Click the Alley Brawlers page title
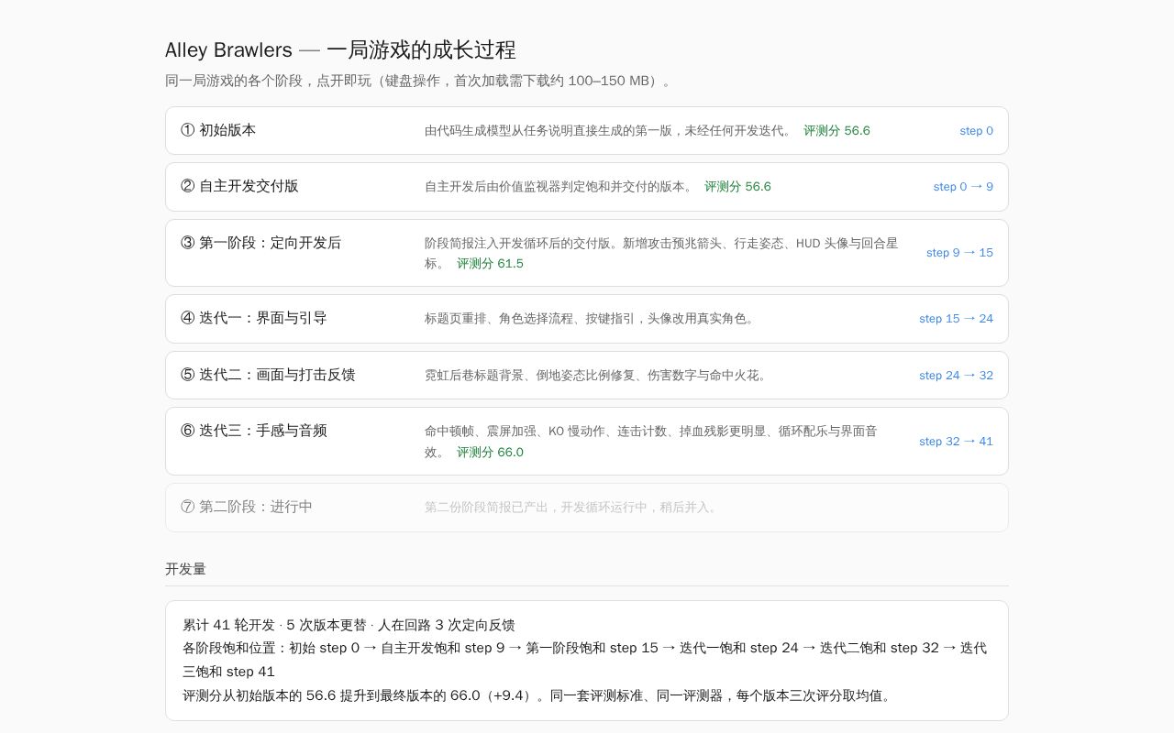Image resolution: width=1174 pixels, height=733 pixels. click(x=340, y=49)
